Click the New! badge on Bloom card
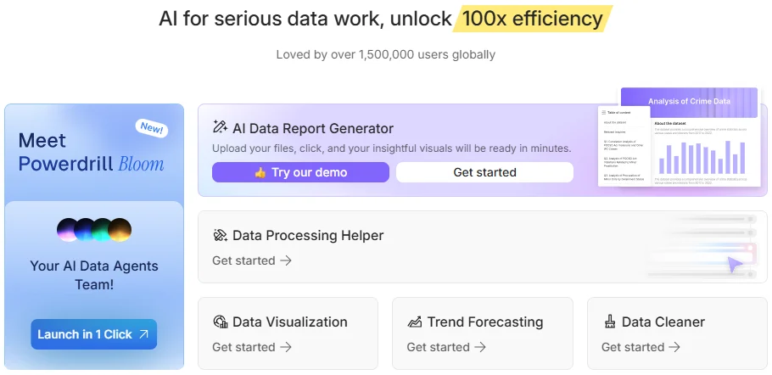The image size is (772, 375). coord(152,129)
